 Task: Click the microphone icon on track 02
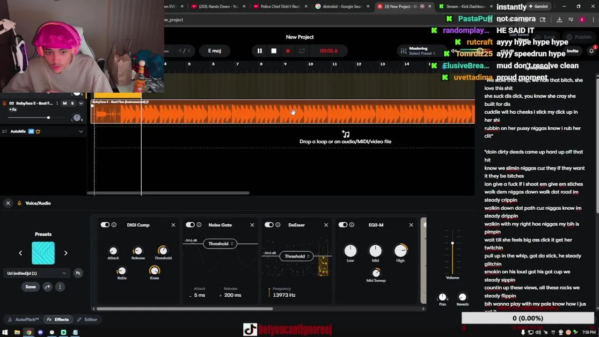[4, 103]
